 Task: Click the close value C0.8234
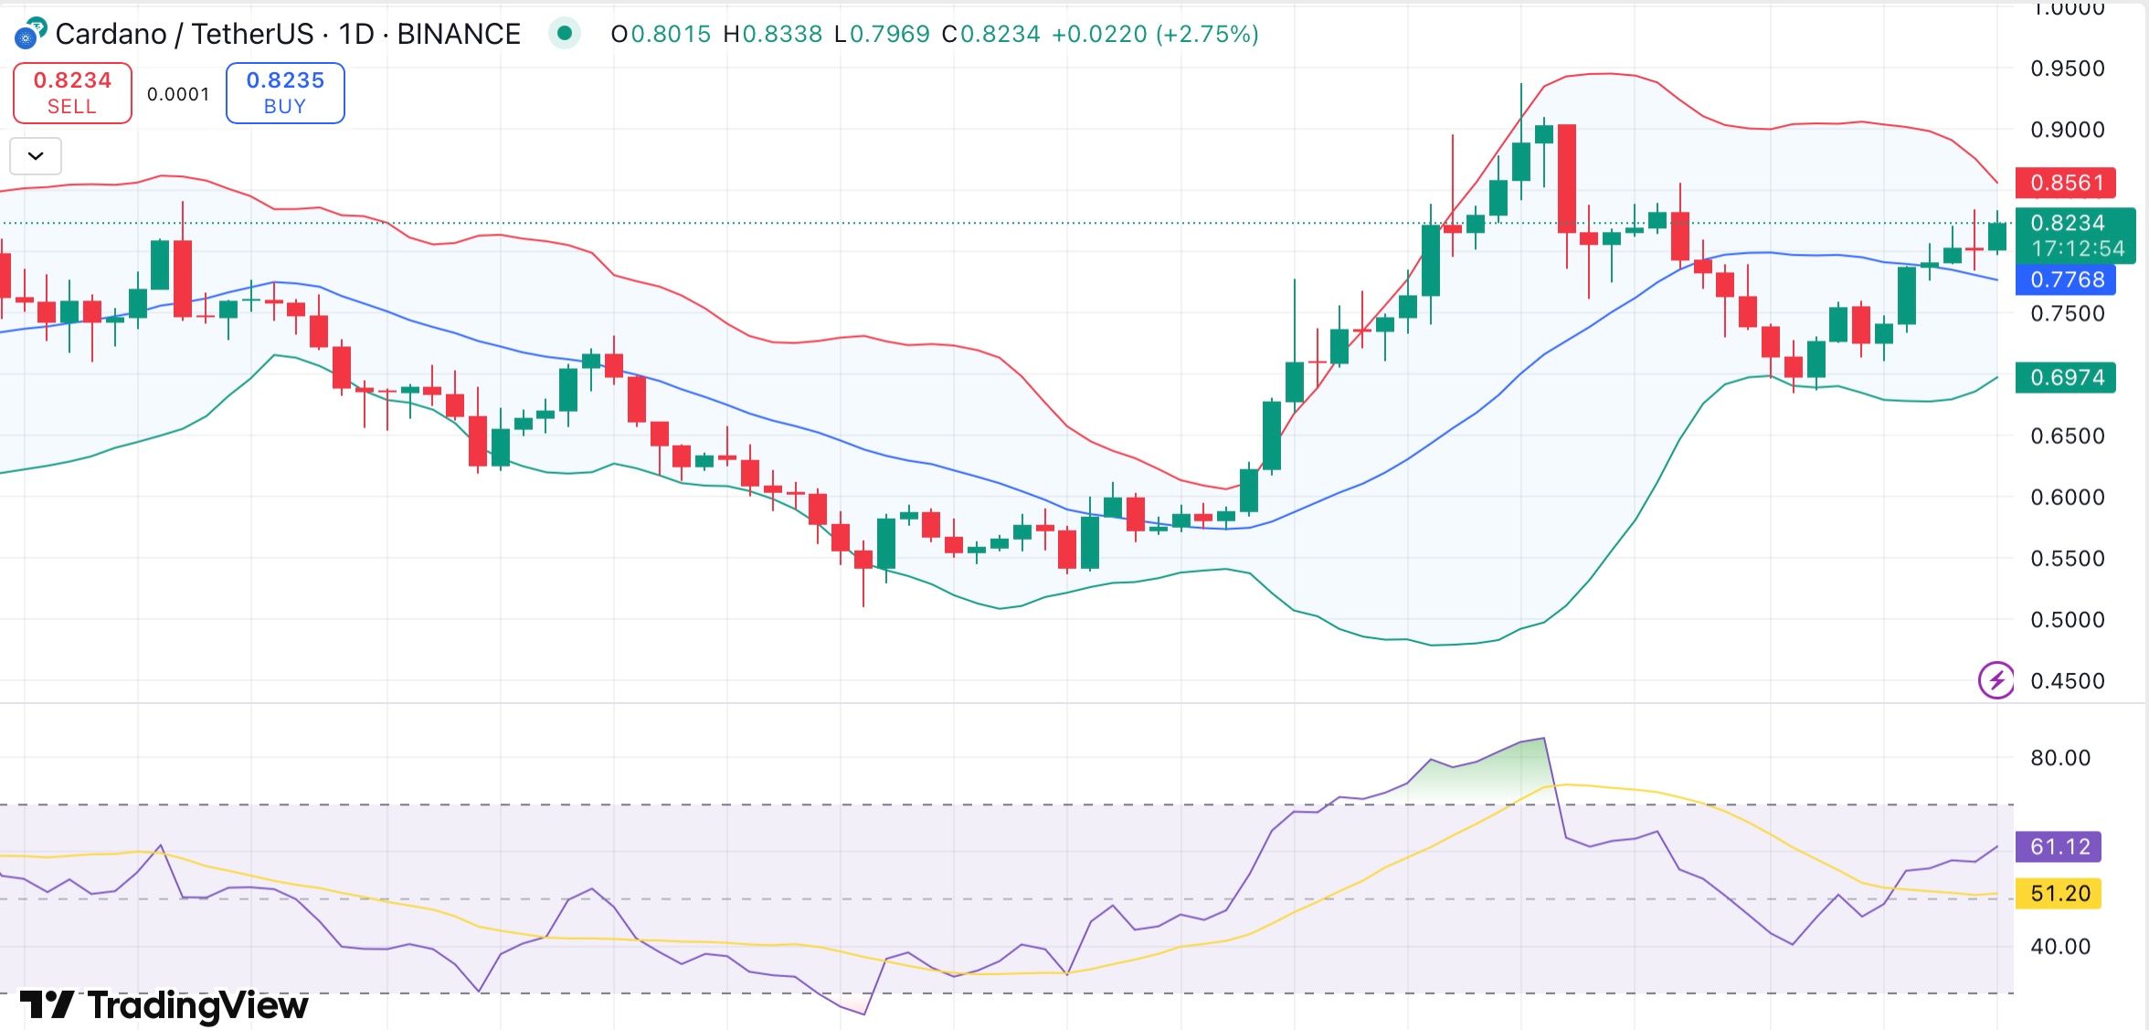(990, 35)
